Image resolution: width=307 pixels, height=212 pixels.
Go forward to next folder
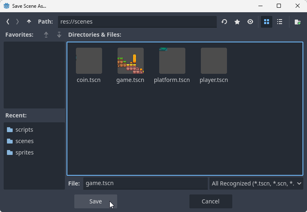[x=18, y=22]
